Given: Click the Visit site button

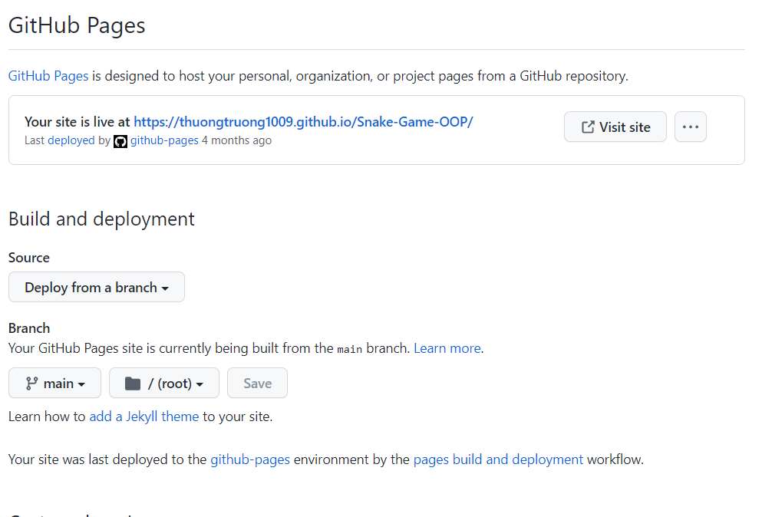Looking at the screenshot, I should coord(615,127).
